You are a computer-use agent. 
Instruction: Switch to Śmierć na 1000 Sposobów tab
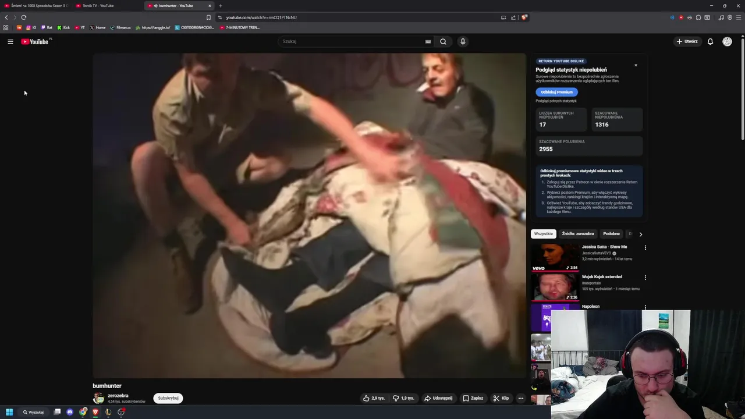click(36, 6)
